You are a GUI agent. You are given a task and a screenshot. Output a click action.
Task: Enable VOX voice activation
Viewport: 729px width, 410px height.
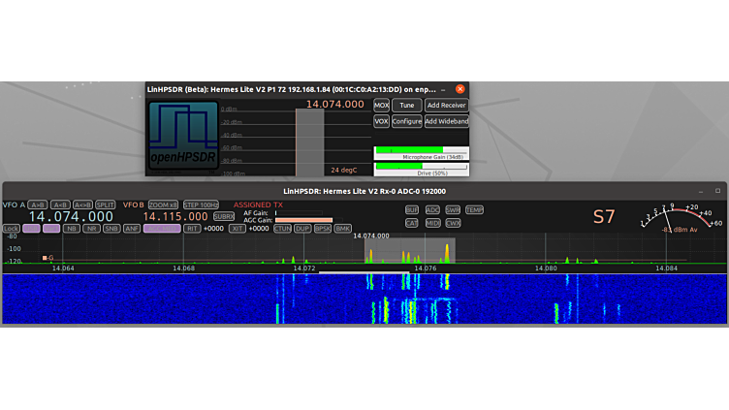[381, 121]
